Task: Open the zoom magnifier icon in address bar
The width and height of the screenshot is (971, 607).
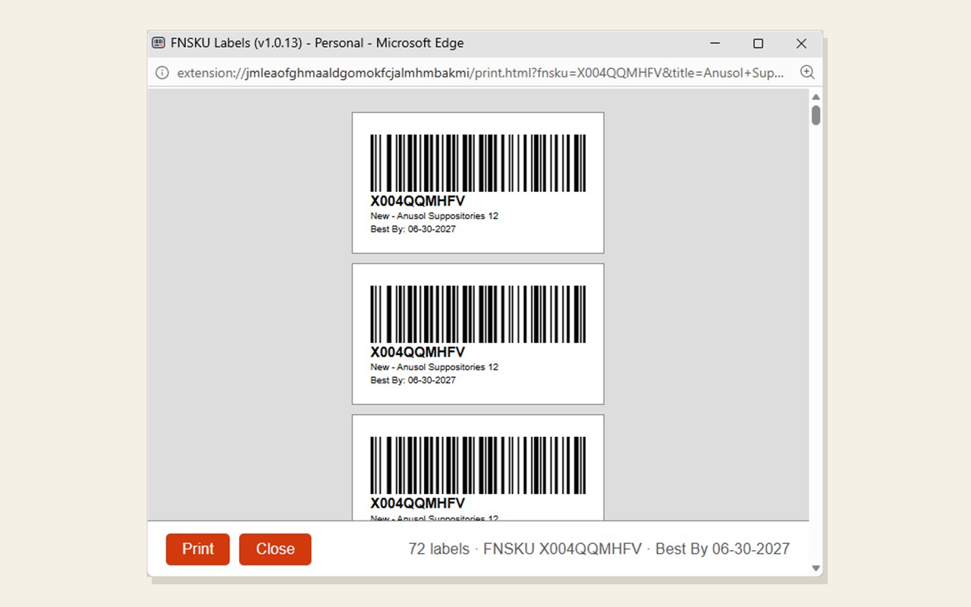Action: [807, 73]
